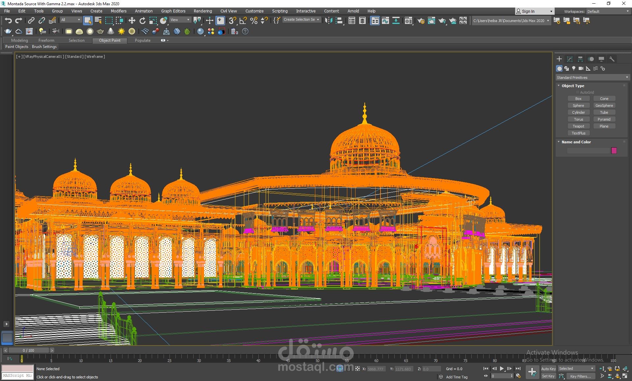
Task: Select the Move transform tool
Action: (x=132, y=21)
